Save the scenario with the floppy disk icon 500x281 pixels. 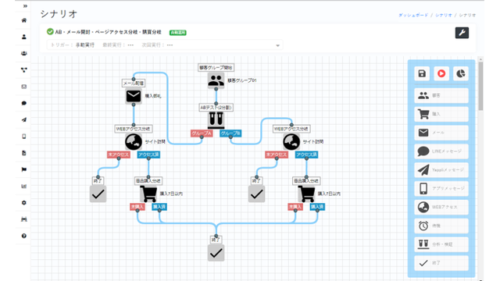(422, 73)
